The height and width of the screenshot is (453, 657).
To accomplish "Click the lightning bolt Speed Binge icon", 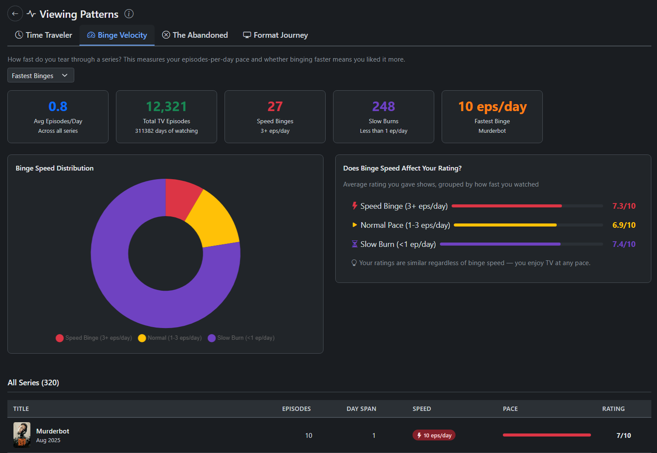I will [x=355, y=206].
